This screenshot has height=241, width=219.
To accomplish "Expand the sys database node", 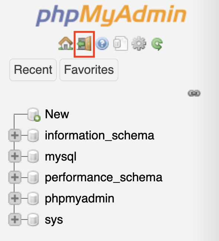I will pos(15,219).
